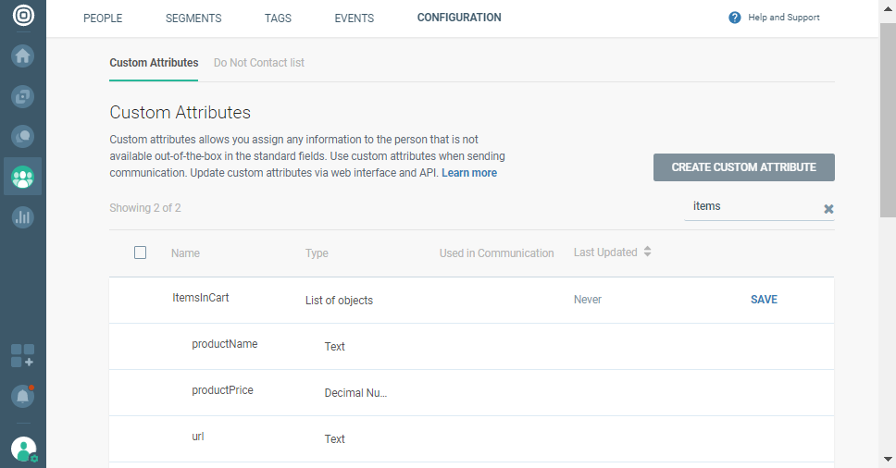The image size is (896, 468).
Task: Open the chat bubbles sidebar icon
Action: point(23,136)
